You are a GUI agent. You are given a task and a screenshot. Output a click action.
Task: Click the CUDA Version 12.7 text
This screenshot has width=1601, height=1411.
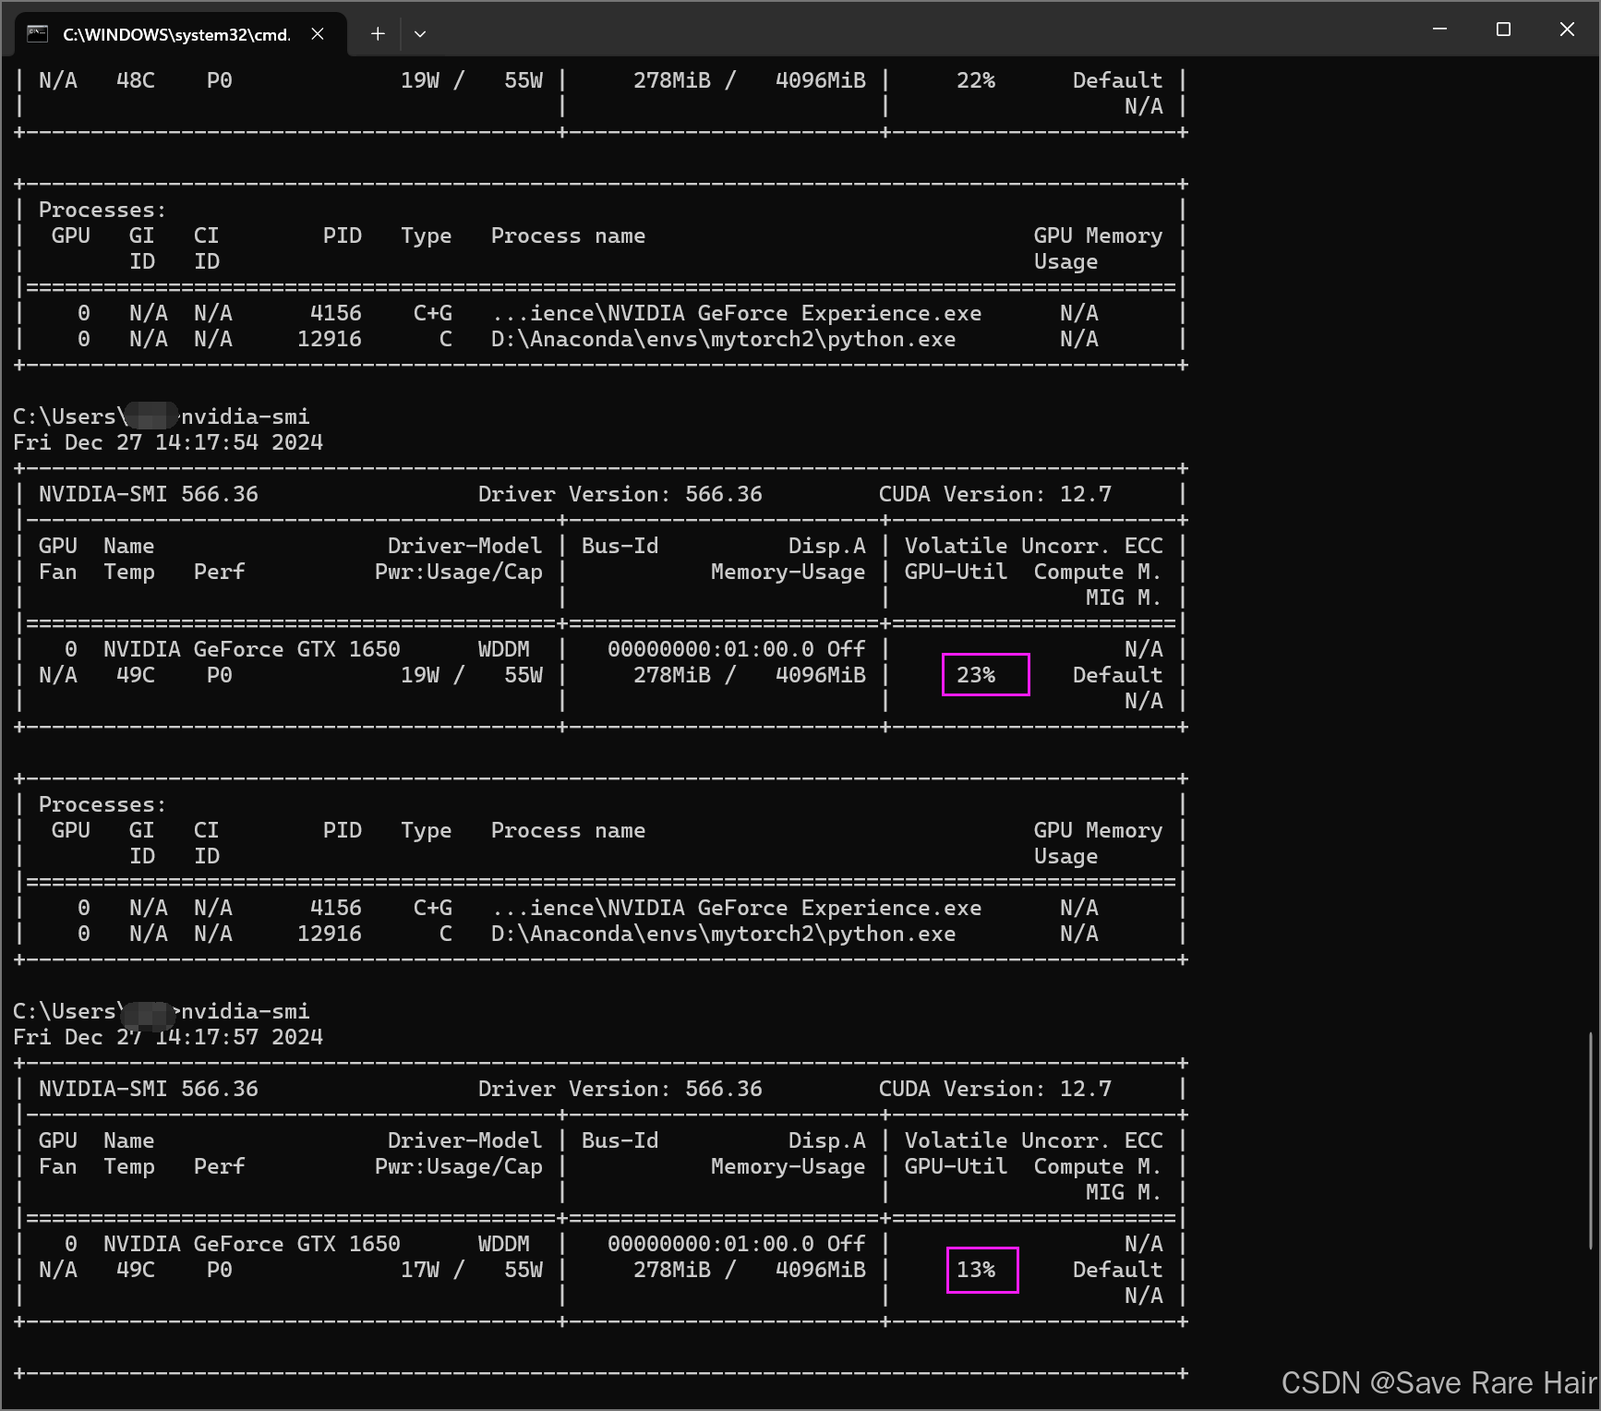tap(995, 493)
